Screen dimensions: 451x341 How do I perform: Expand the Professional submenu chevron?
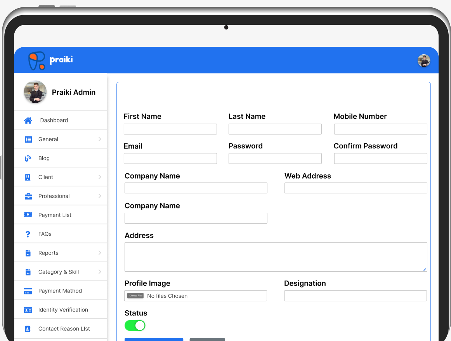point(100,196)
